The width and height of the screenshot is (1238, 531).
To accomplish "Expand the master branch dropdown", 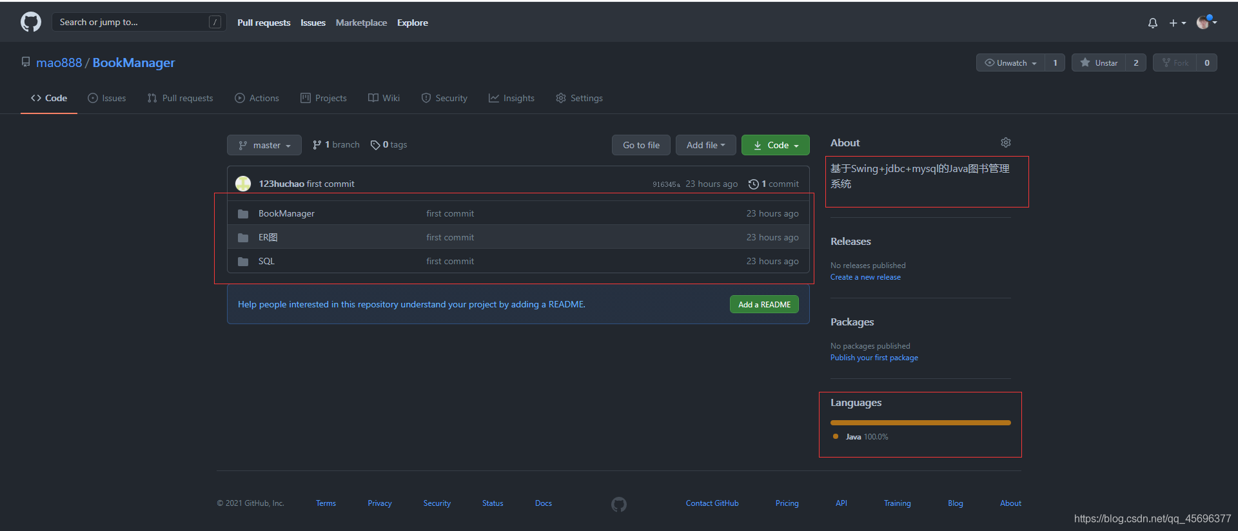I will pos(264,145).
